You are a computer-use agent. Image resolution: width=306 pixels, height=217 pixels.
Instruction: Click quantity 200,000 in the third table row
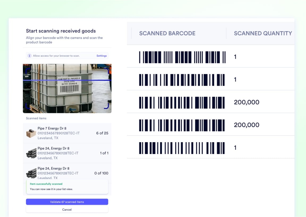pyautogui.click(x=246, y=102)
